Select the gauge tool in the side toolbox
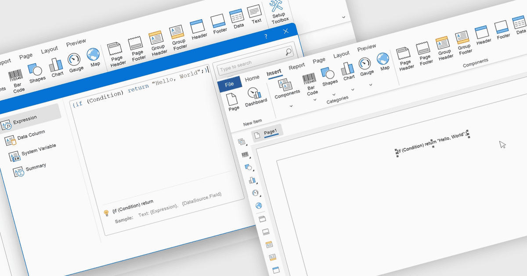This screenshot has width=527, height=276. click(256, 193)
